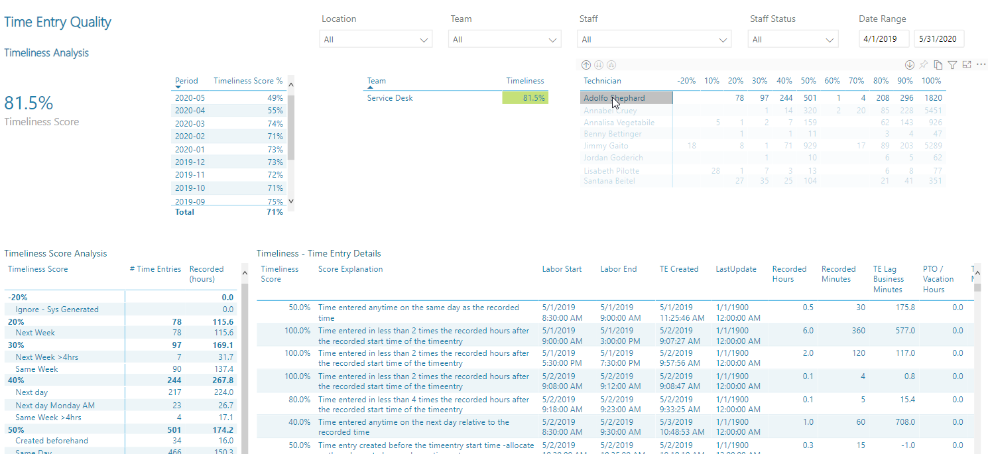
Task: Click the Score Explanation column header
Action: click(351, 269)
